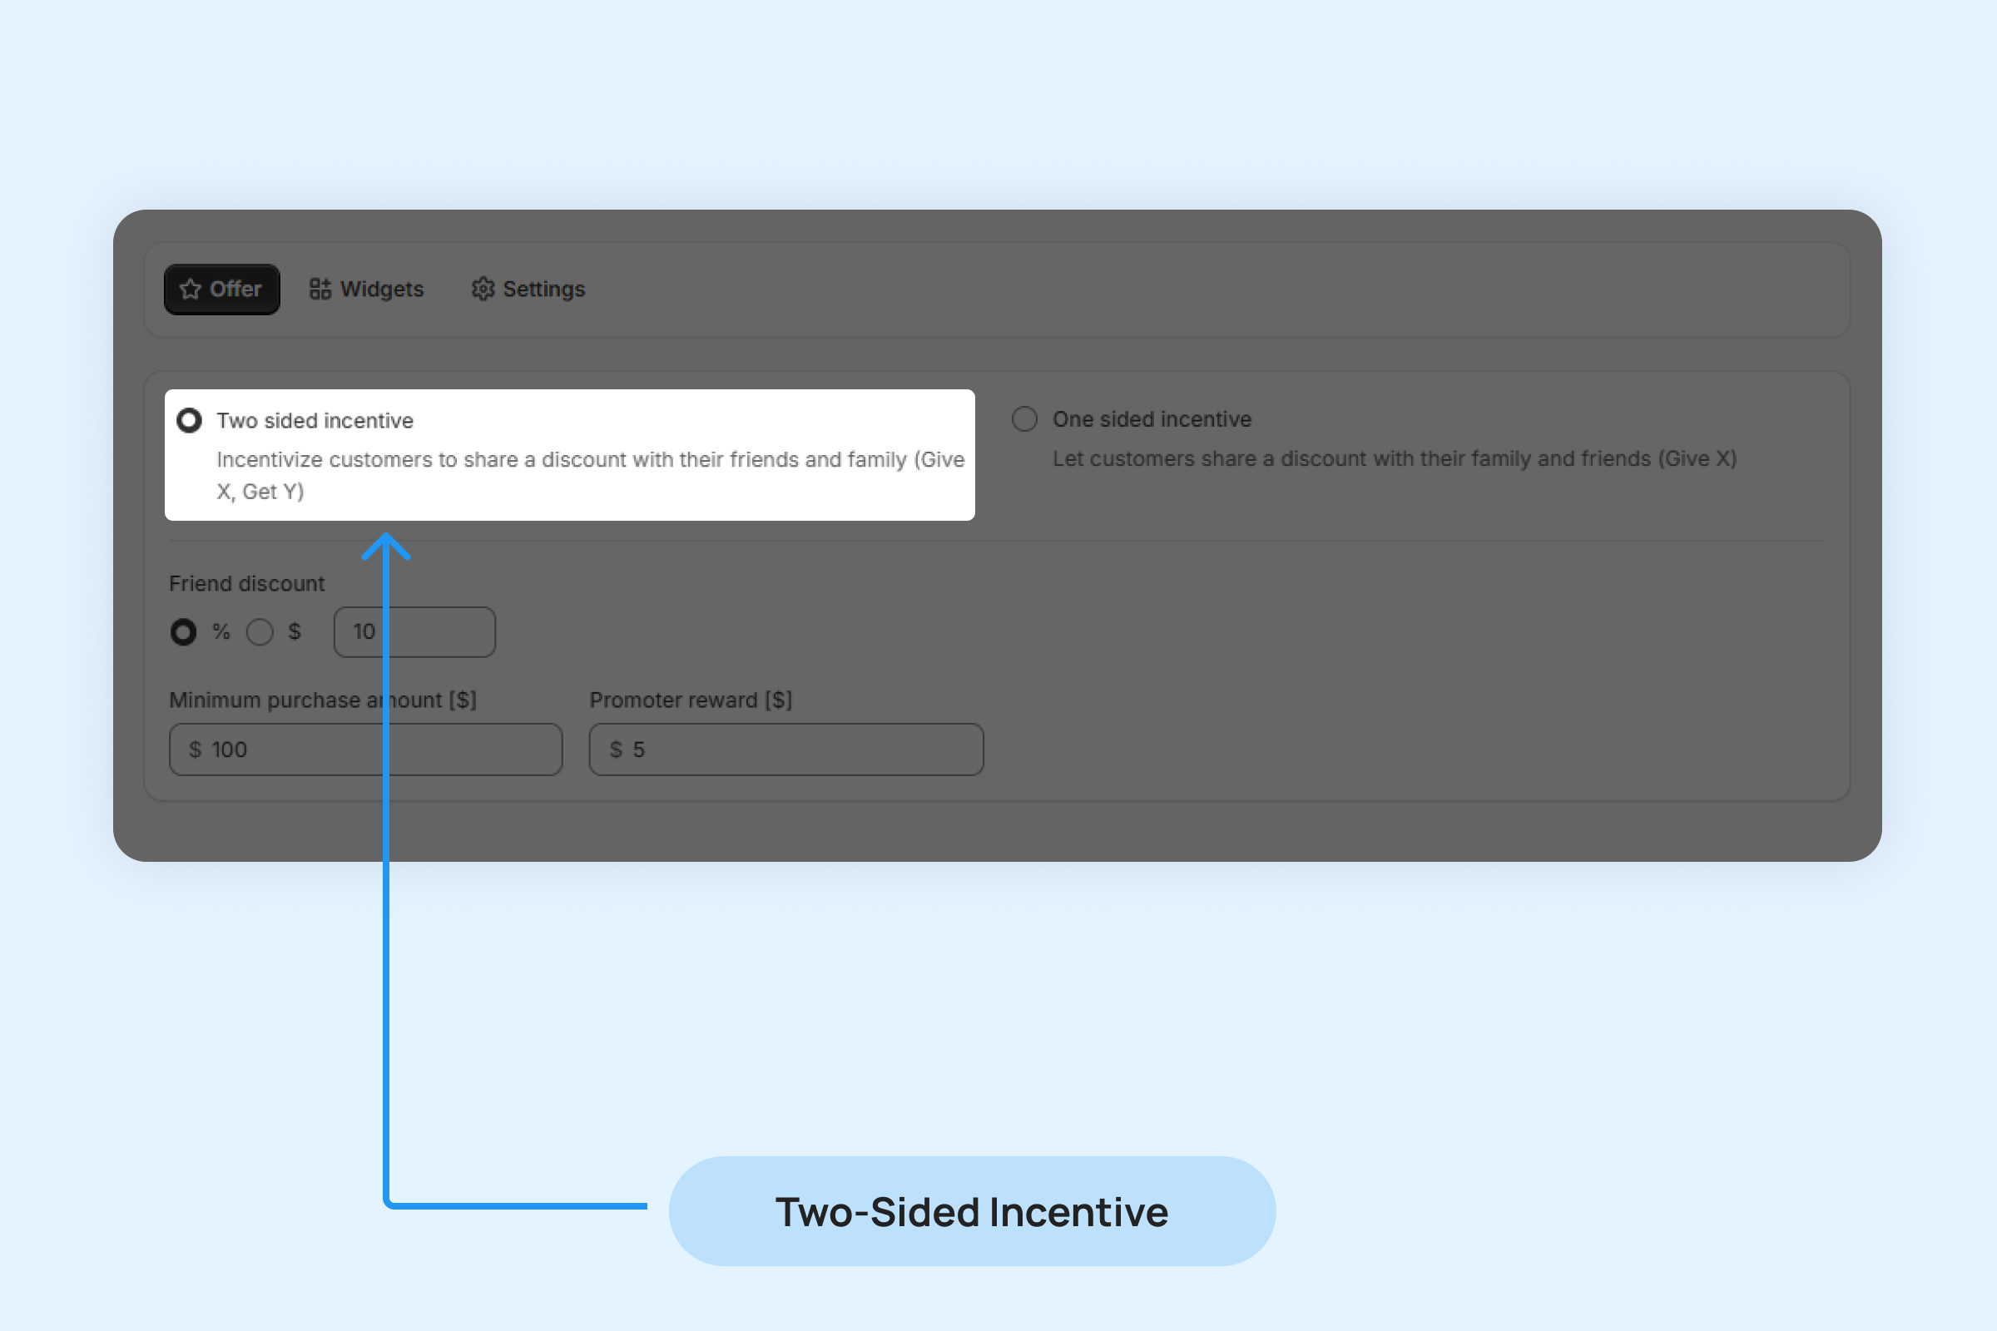1997x1331 pixels.
Task: Choose the percent friend discount radio
Action: pyautogui.click(x=183, y=632)
